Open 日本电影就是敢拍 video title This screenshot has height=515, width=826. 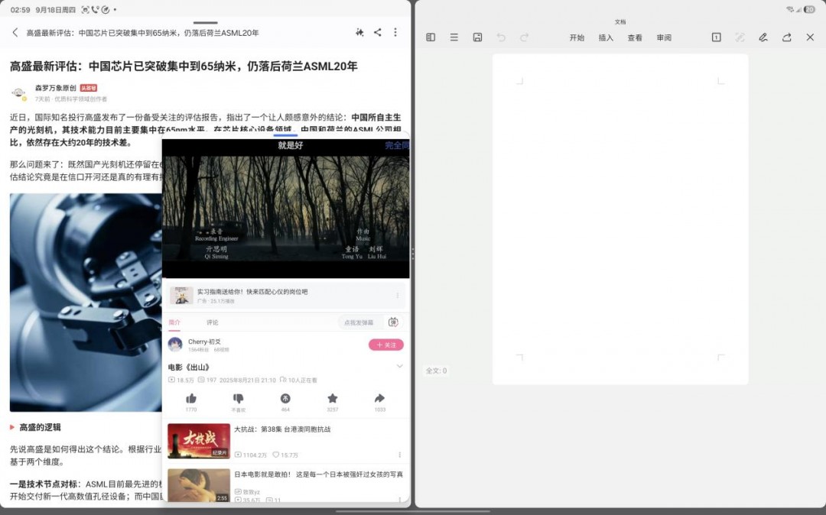[x=319, y=475]
